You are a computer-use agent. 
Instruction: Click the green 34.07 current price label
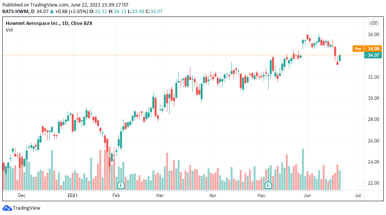pos(373,55)
